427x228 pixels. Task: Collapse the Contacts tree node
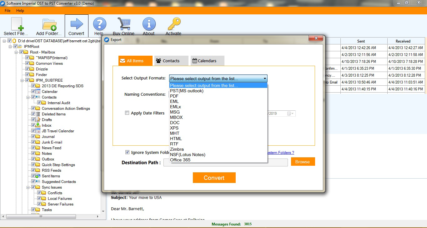tap(28, 97)
